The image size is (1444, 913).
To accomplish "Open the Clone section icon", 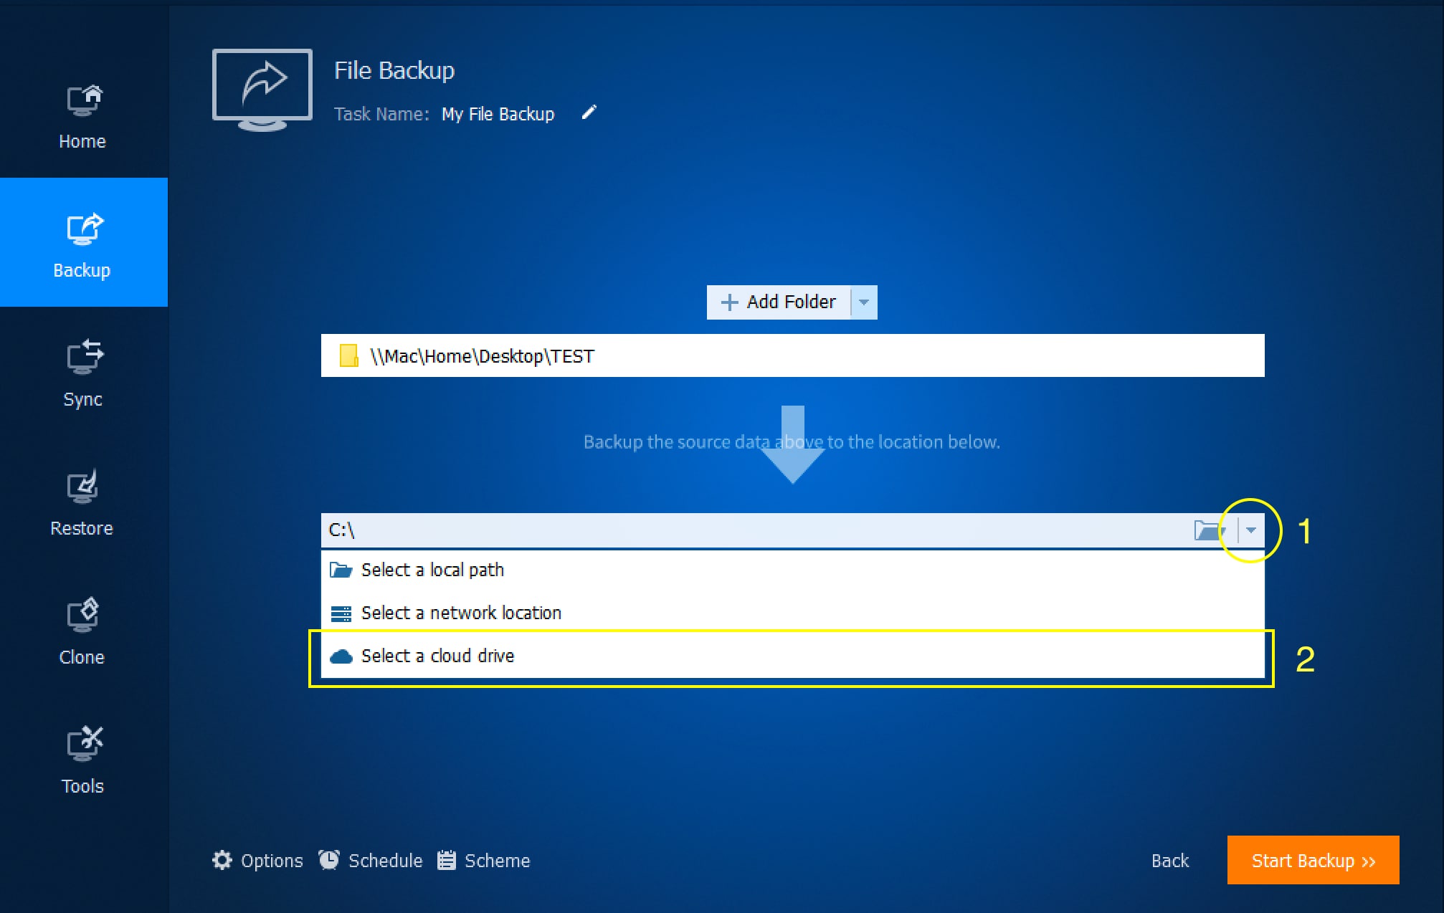I will pyautogui.click(x=82, y=616).
